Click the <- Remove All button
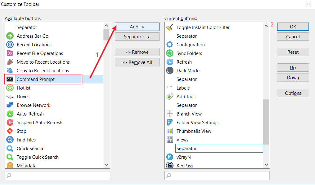This screenshot has width=315, height=185. [x=137, y=62]
